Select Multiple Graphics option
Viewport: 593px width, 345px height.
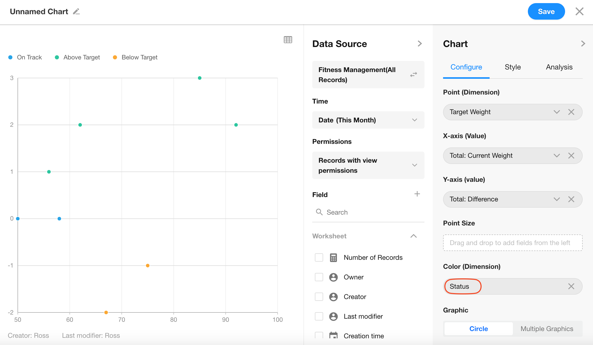pyautogui.click(x=547, y=329)
